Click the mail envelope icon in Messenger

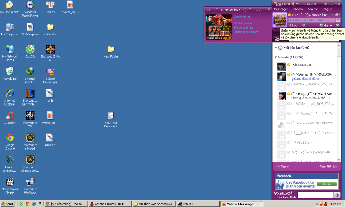[x=337, y=25]
